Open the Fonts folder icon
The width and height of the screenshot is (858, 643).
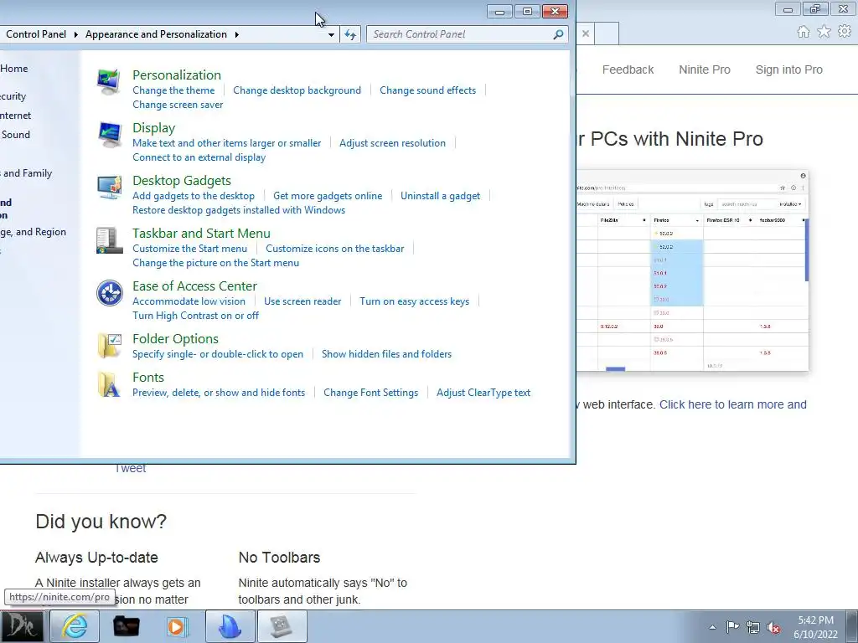click(109, 384)
